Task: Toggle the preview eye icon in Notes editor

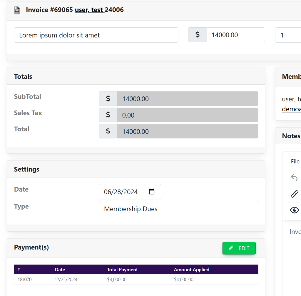Action: pyautogui.click(x=294, y=210)
